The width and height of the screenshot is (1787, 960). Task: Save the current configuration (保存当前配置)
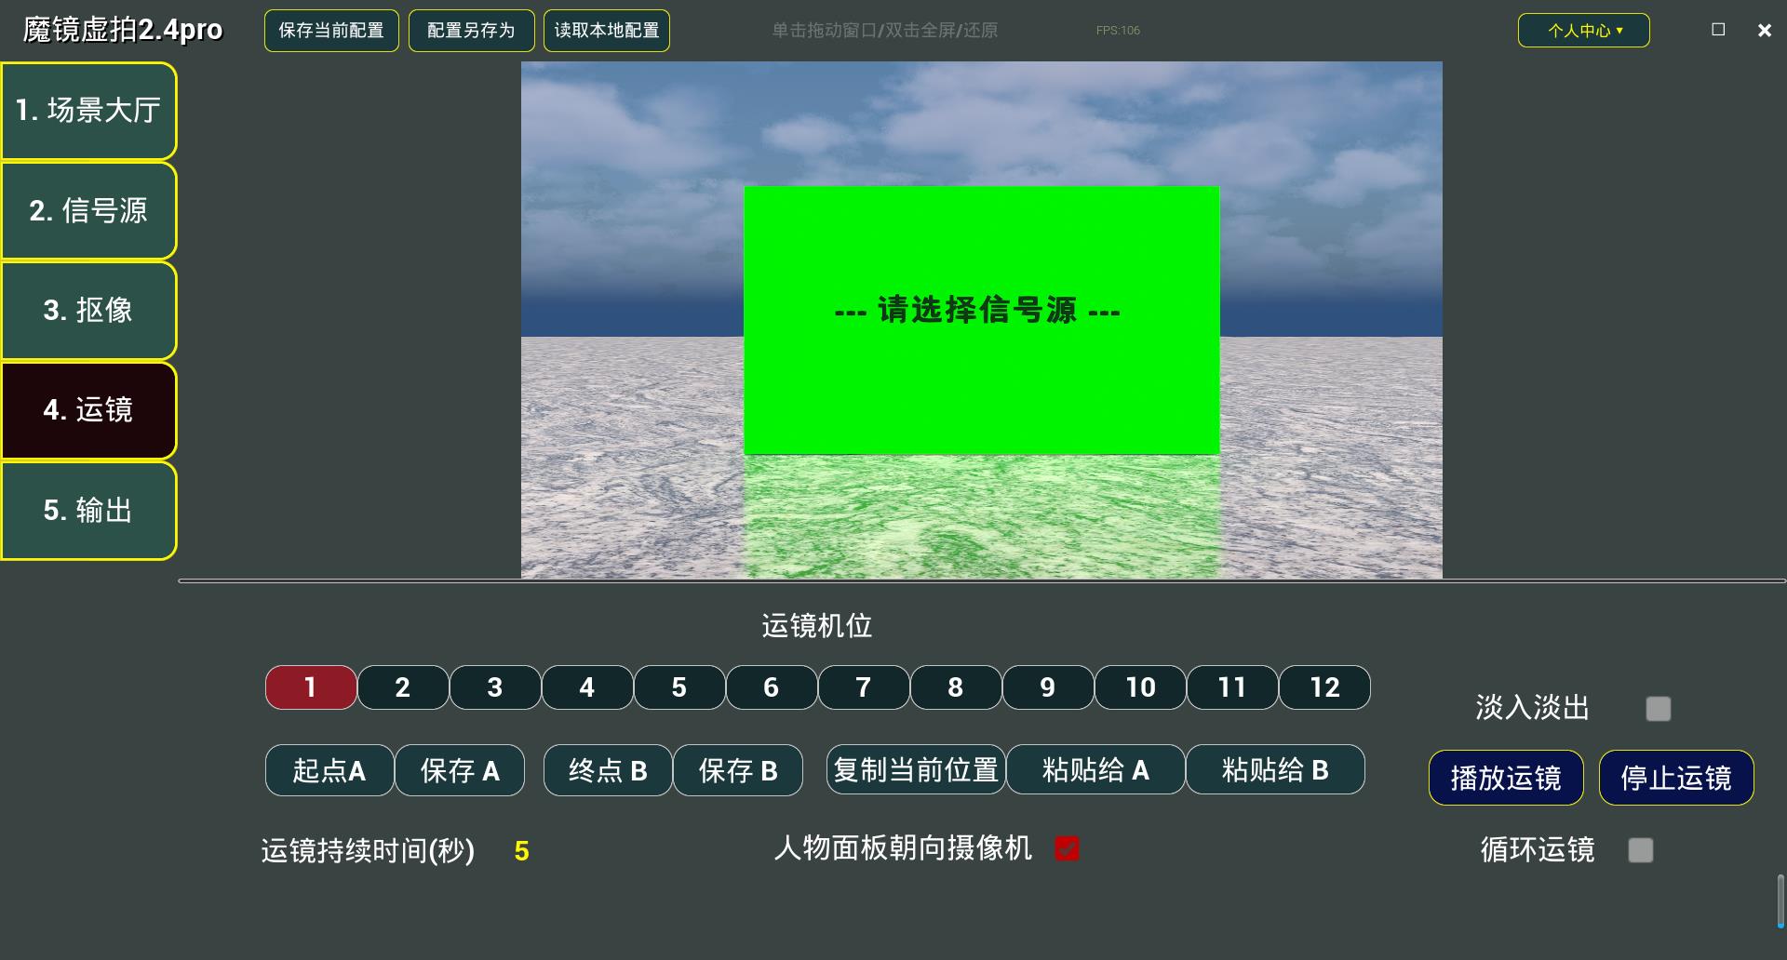point(330,30)
